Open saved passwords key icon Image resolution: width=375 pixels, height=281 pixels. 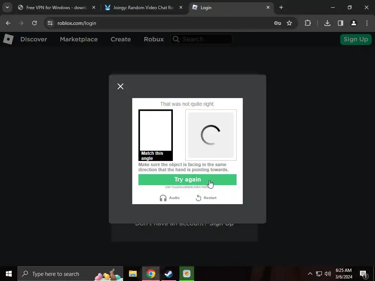[x=278, y=23]
